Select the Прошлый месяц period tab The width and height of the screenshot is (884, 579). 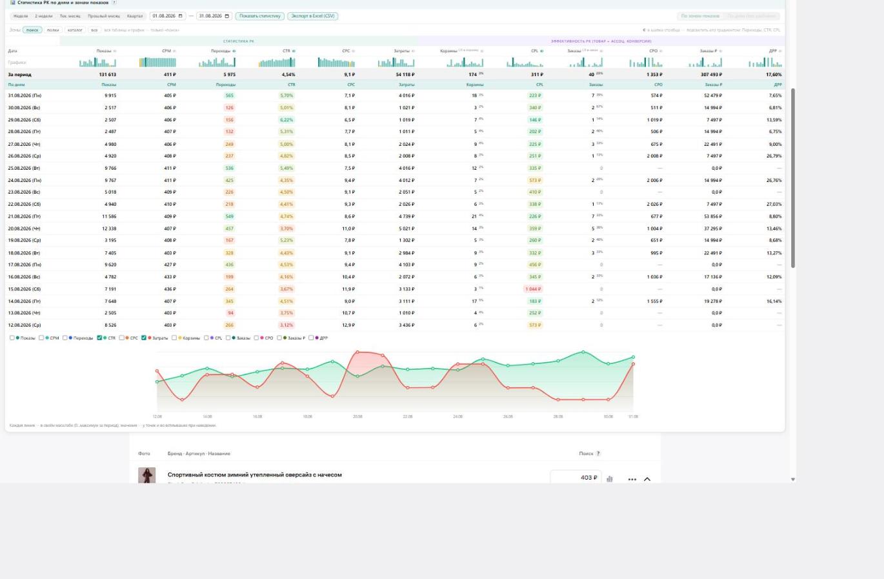click(x=104, y=16)
